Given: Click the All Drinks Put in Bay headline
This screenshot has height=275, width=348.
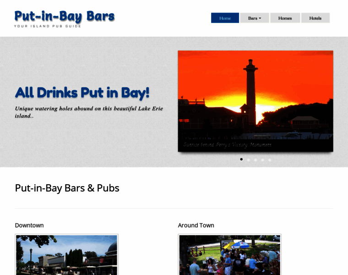Looking at the screenshot, I should pos(82,92).
